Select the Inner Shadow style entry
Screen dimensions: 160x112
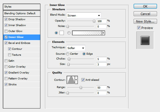[17, 25]
